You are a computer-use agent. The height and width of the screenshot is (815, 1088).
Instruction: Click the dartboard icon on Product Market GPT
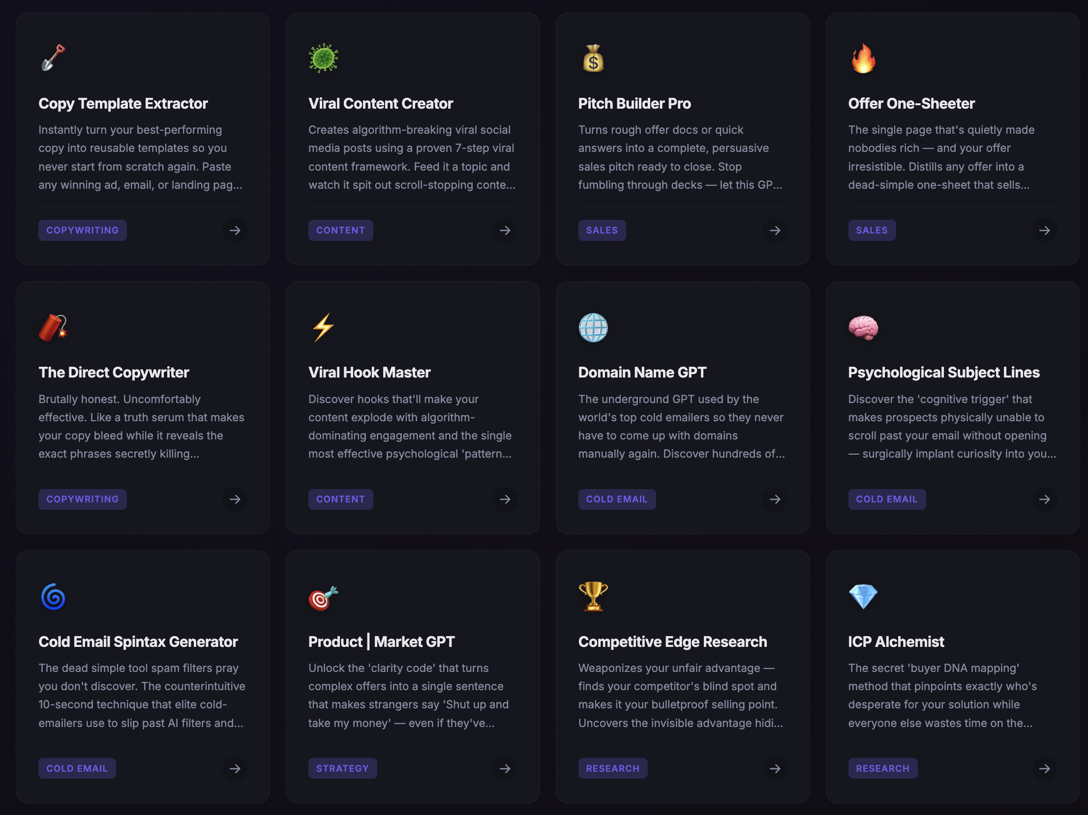coord(322,596)
